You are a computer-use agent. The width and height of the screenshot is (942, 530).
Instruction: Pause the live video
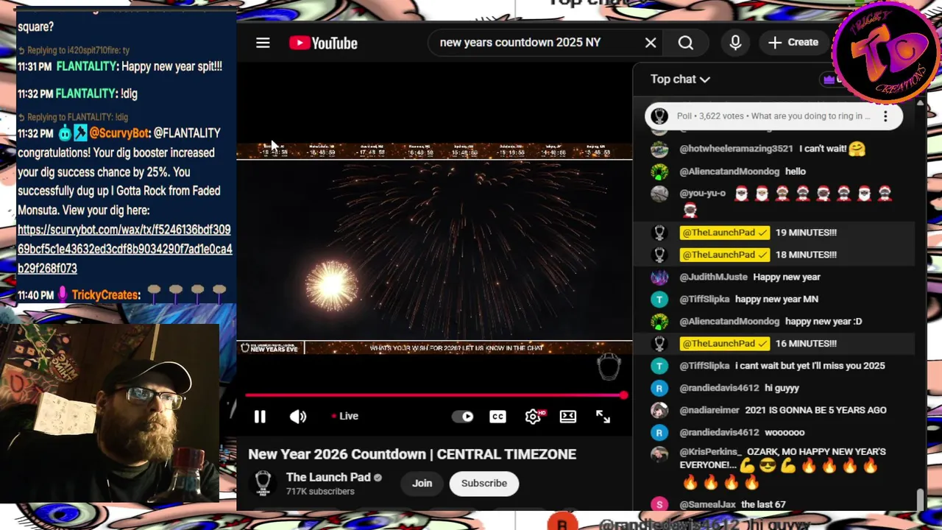click(x=260, y=417)
